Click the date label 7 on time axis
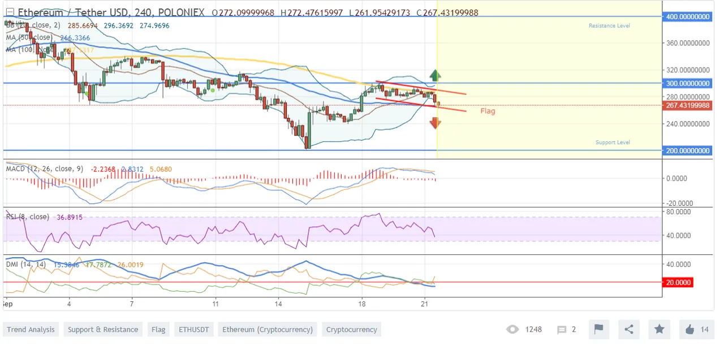Screen dimensions: 724x350 pos(132,303)
